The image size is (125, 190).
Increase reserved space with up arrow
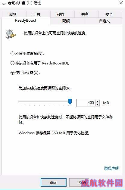(98, 101)
